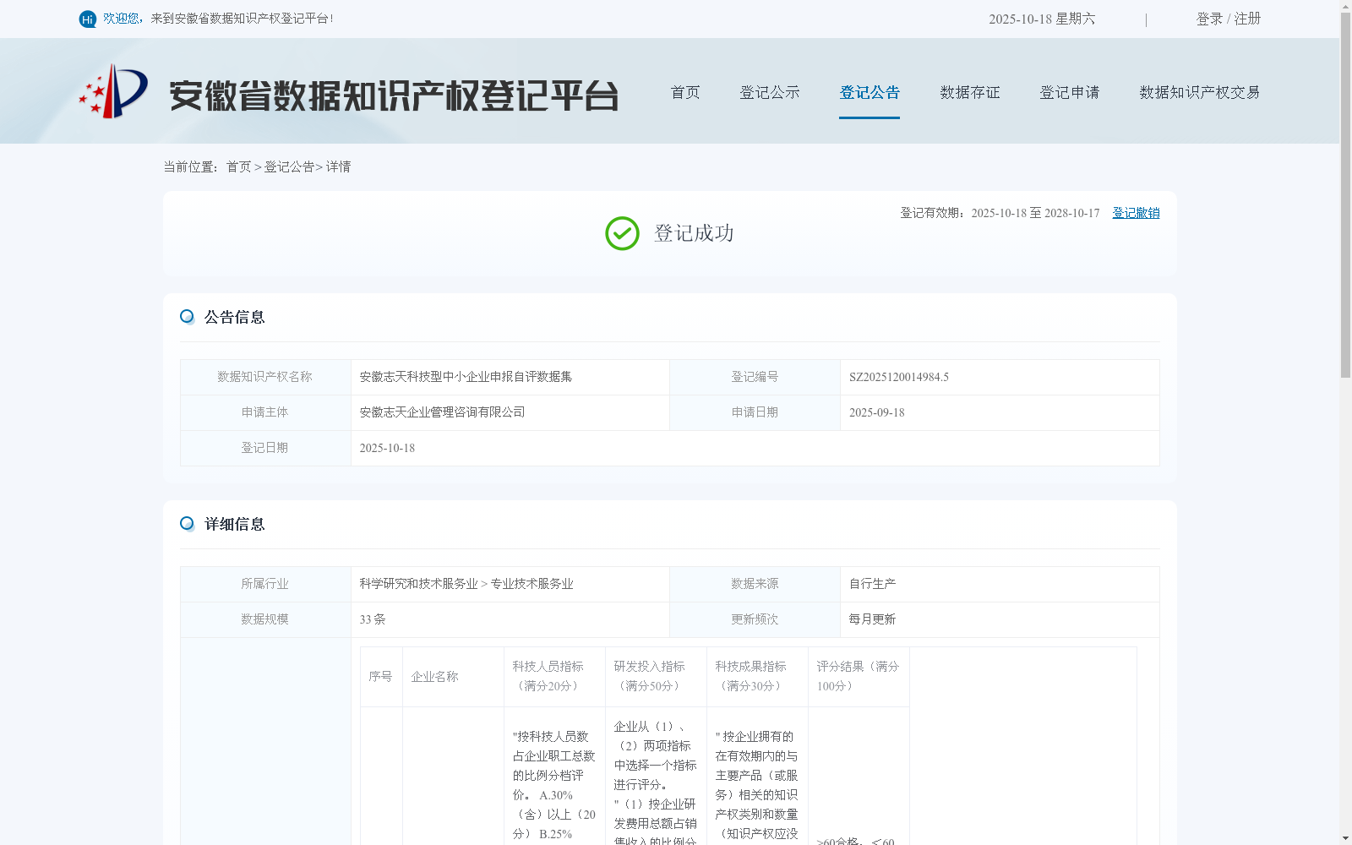
Task: Select data scale value 33 条
Action: pos(373,619)
